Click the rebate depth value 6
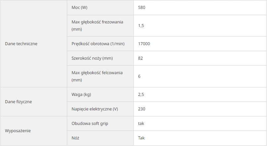 [x=139, y=76]
